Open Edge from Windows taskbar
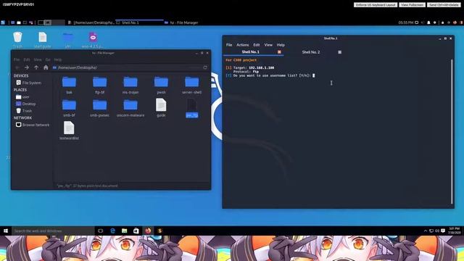 coord(113,231)
